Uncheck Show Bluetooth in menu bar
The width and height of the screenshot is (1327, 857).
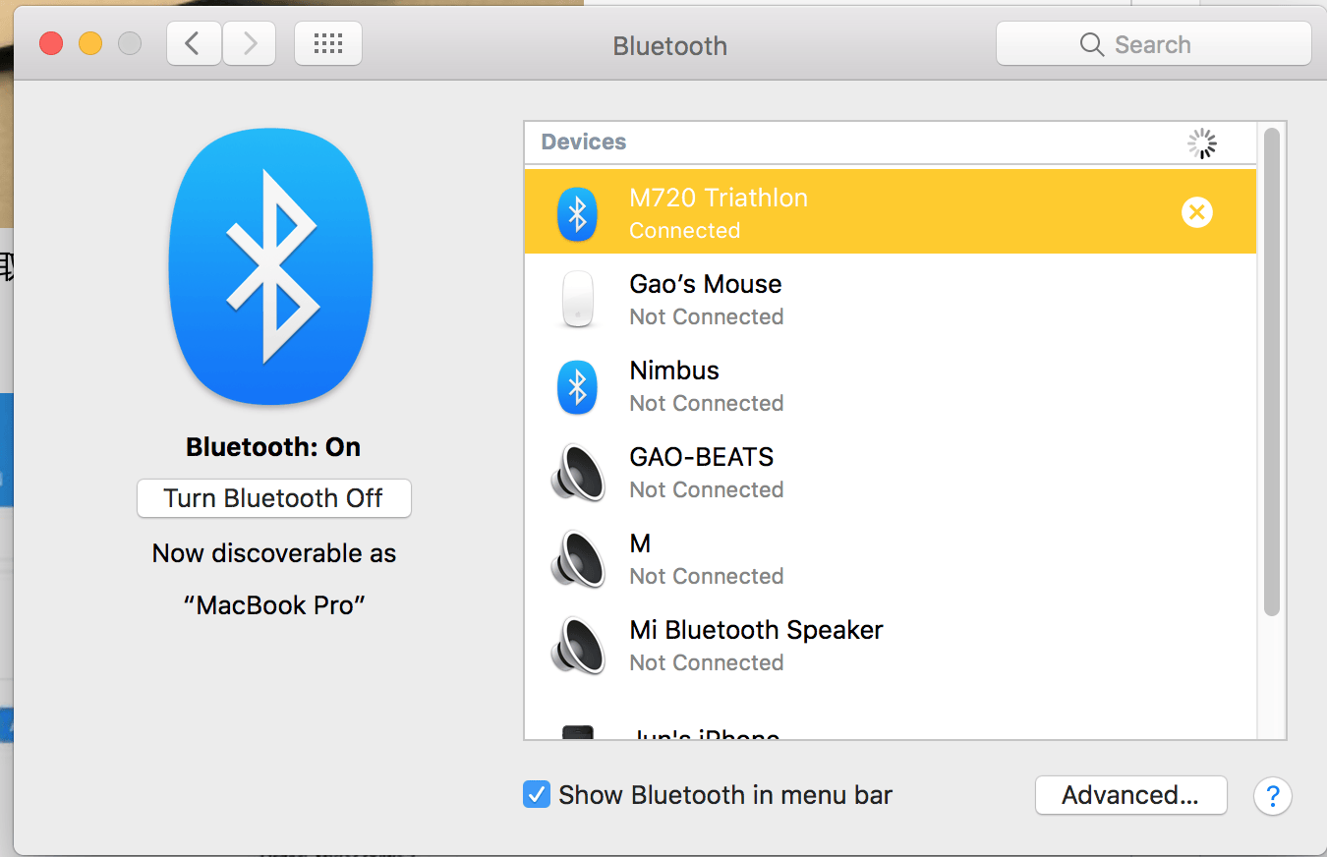coord(536,794)
